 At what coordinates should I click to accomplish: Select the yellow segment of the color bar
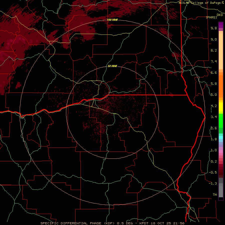click(x=221, y=107)
